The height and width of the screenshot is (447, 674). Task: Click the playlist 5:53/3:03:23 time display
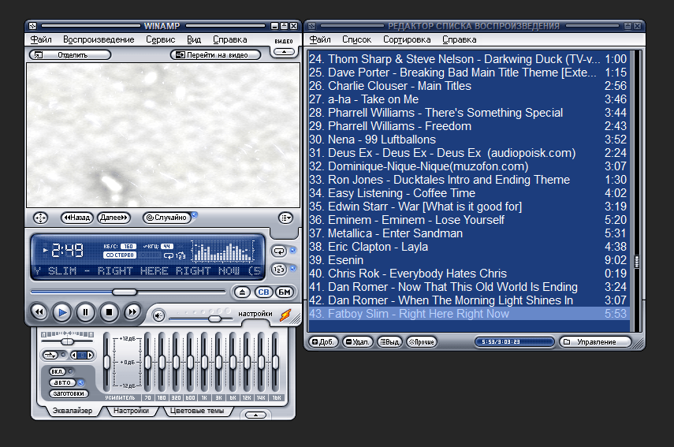[514, 342]
